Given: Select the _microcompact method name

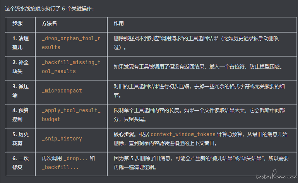Looking at the screenshot, I should tap(62, 91).
